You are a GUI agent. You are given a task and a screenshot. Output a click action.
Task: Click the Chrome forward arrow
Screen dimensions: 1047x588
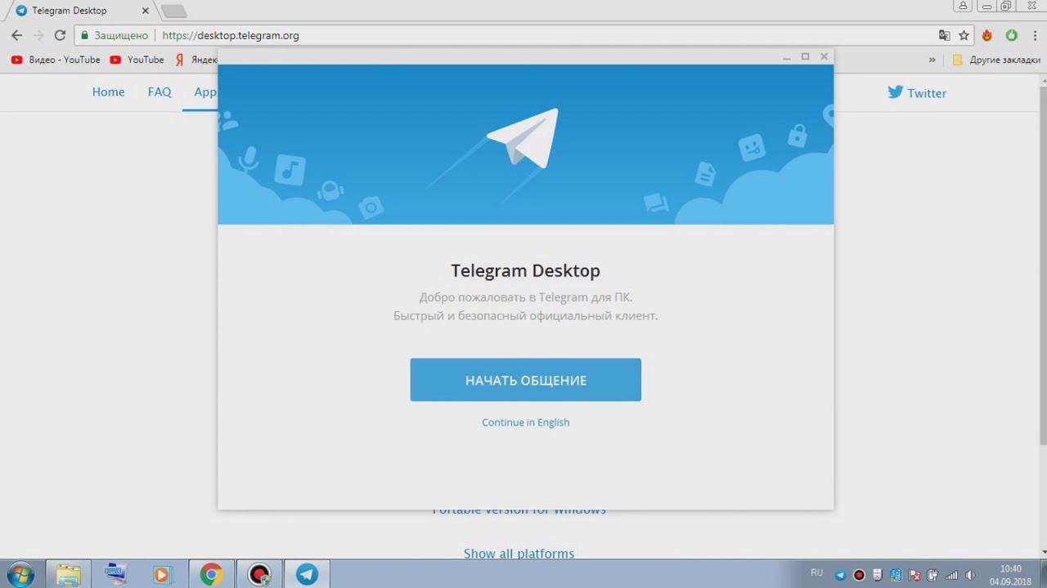(38, 35)
